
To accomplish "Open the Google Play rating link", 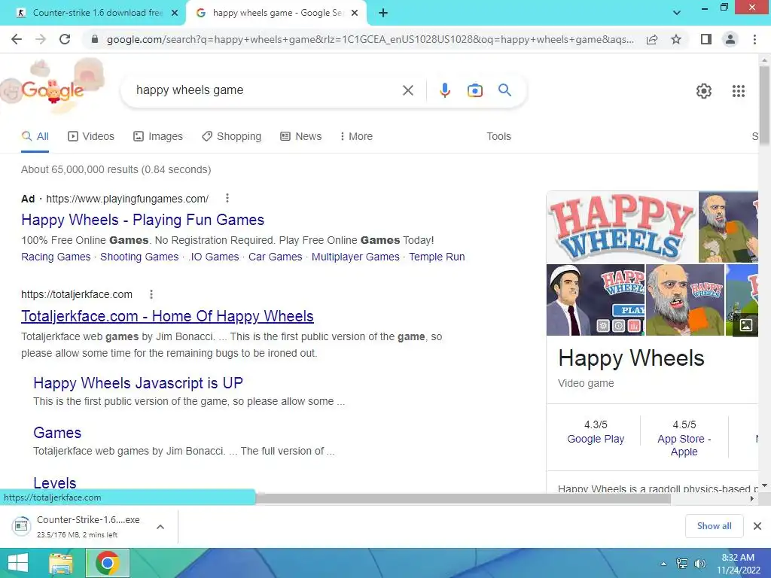I will coord(596,439).
